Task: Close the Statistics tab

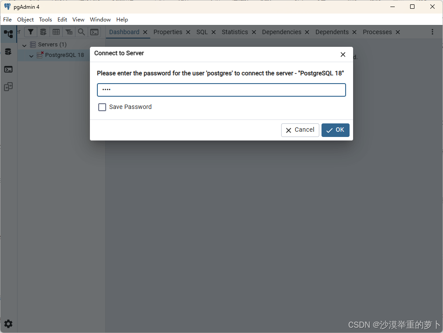Action: coord(254,32)
